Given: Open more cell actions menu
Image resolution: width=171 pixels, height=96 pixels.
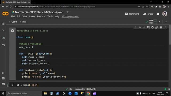Looking at the screenshot, I should pyautogui.click(x=165, y=27).
